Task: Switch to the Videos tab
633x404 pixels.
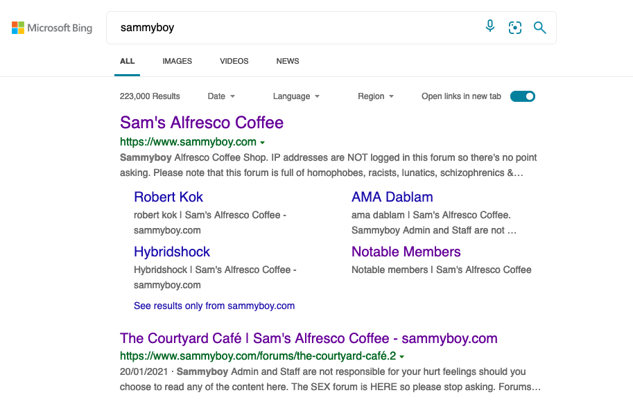Action: click(234, 61)
